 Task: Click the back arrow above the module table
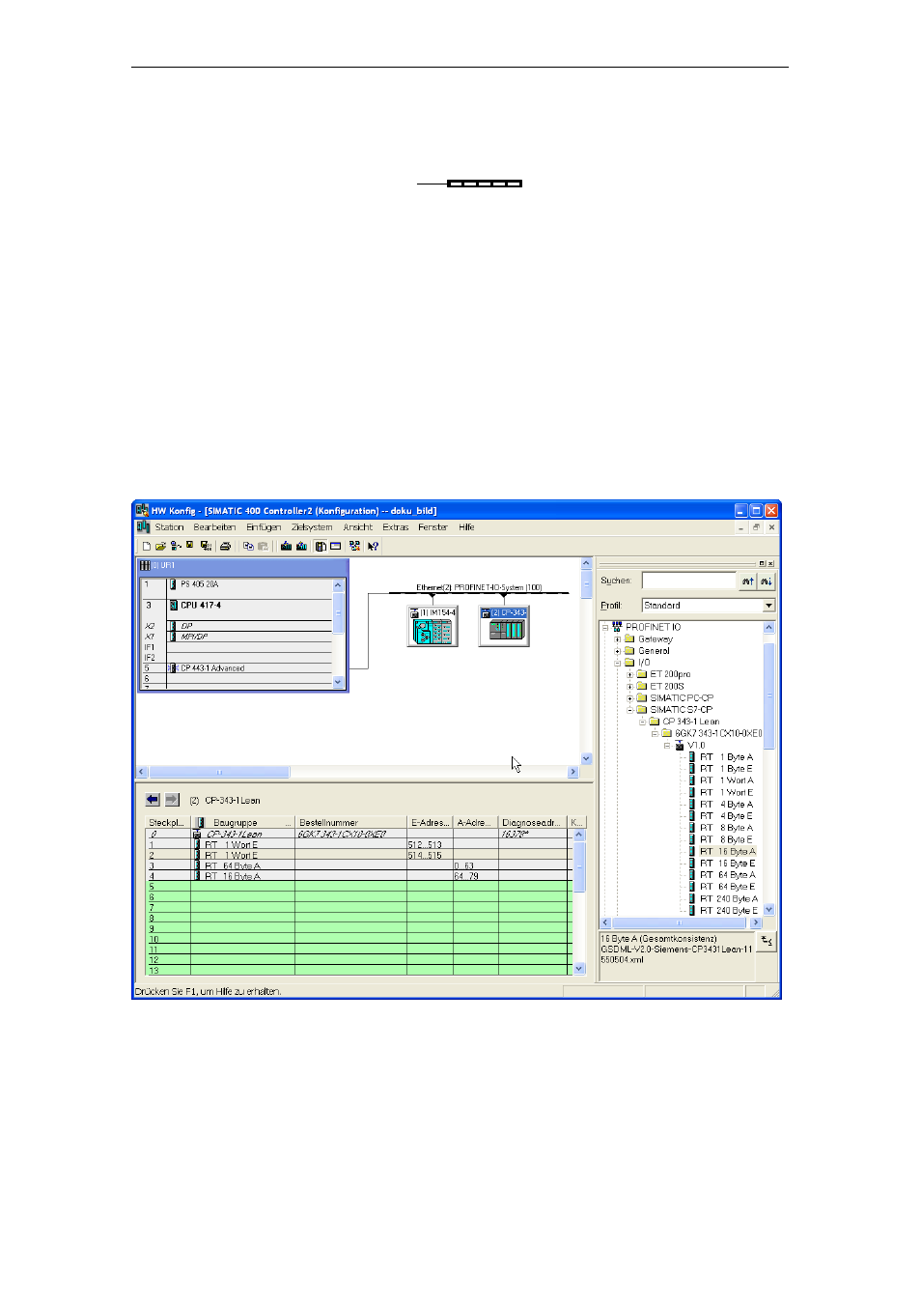(x=153, y=800)
